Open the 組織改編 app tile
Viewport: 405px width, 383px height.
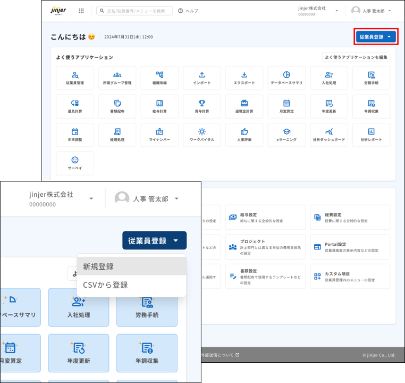(159, 78)
